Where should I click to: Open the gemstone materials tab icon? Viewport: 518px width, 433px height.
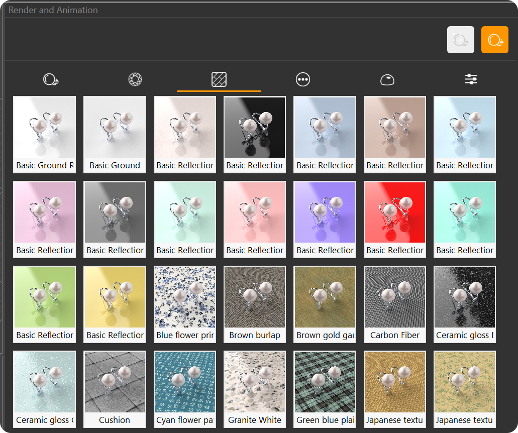[x=135, y=79]
